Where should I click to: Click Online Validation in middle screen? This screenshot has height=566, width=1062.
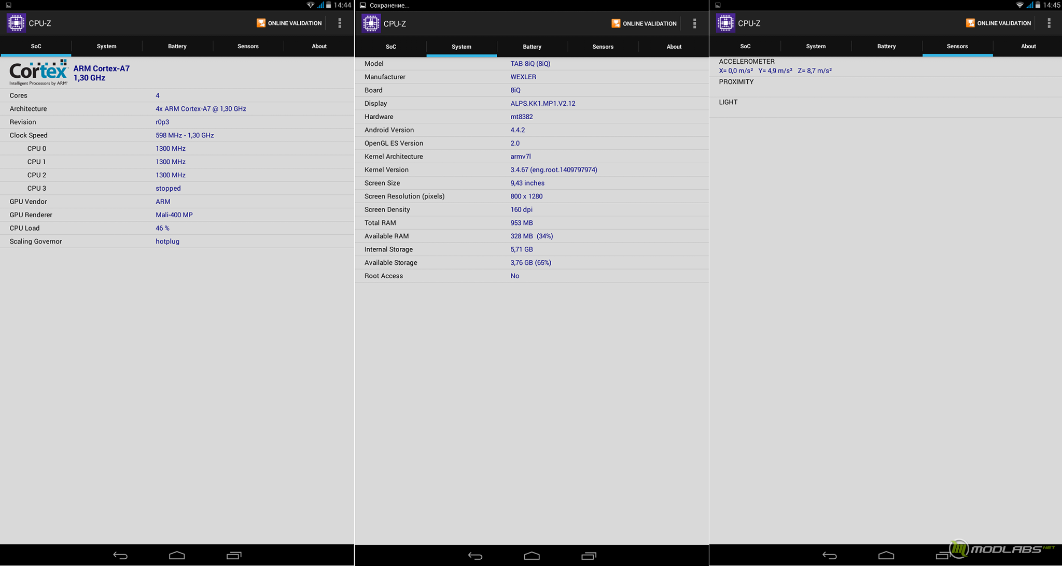[x=644, y=23]
